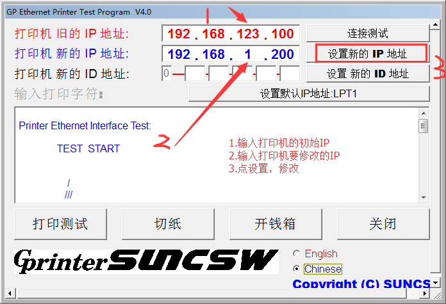Click 设置 新的 ID 地址 button
Viewport: 446px width, 304px height.
click(x=367, y=74)
